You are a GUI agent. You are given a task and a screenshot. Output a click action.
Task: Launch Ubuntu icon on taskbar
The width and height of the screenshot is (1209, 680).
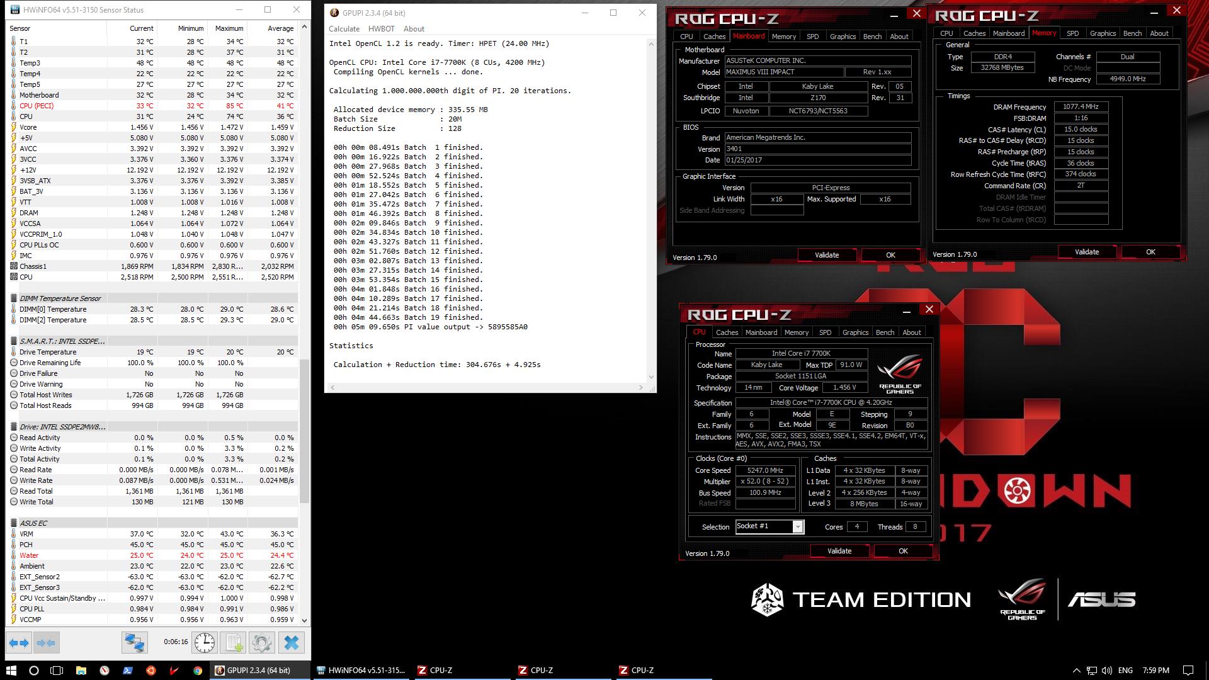coord(150,671)
